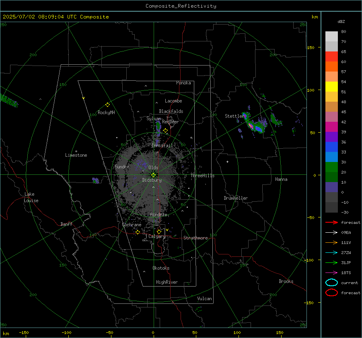Select the ThreeHills label

pos(202,176)
